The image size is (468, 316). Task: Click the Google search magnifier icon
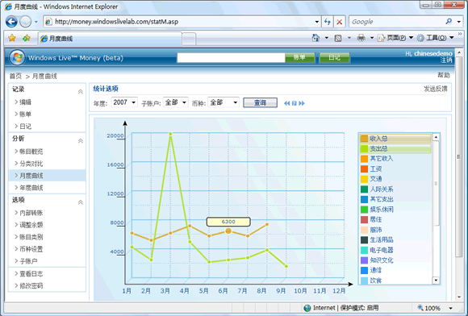click(x=449, y=22)
